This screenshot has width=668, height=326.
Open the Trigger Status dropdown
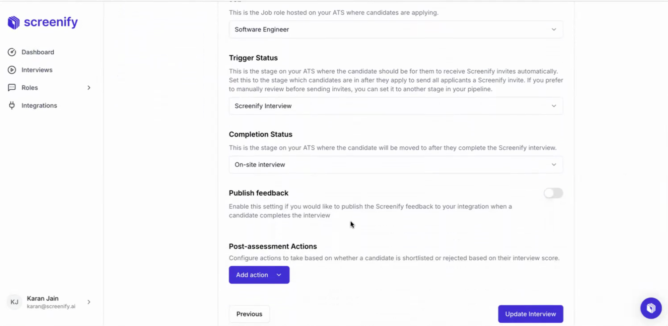[396, 106]
